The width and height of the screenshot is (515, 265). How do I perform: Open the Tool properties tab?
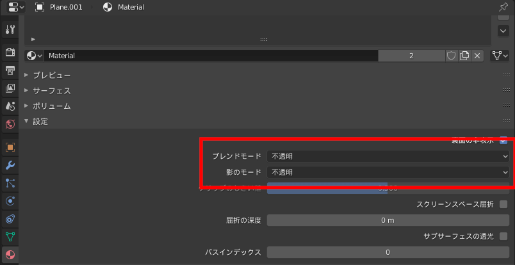10,30
